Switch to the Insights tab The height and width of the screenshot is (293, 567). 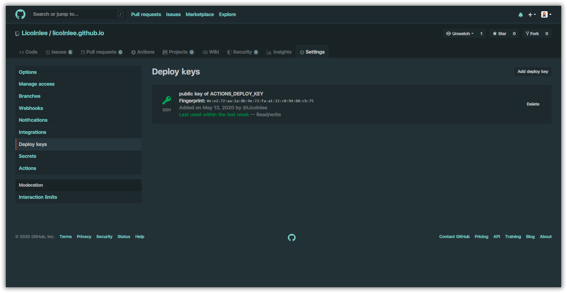point(279,52)
